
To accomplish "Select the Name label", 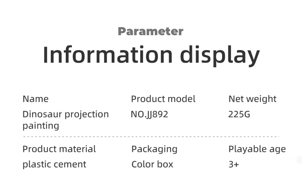I will [36, 99].
